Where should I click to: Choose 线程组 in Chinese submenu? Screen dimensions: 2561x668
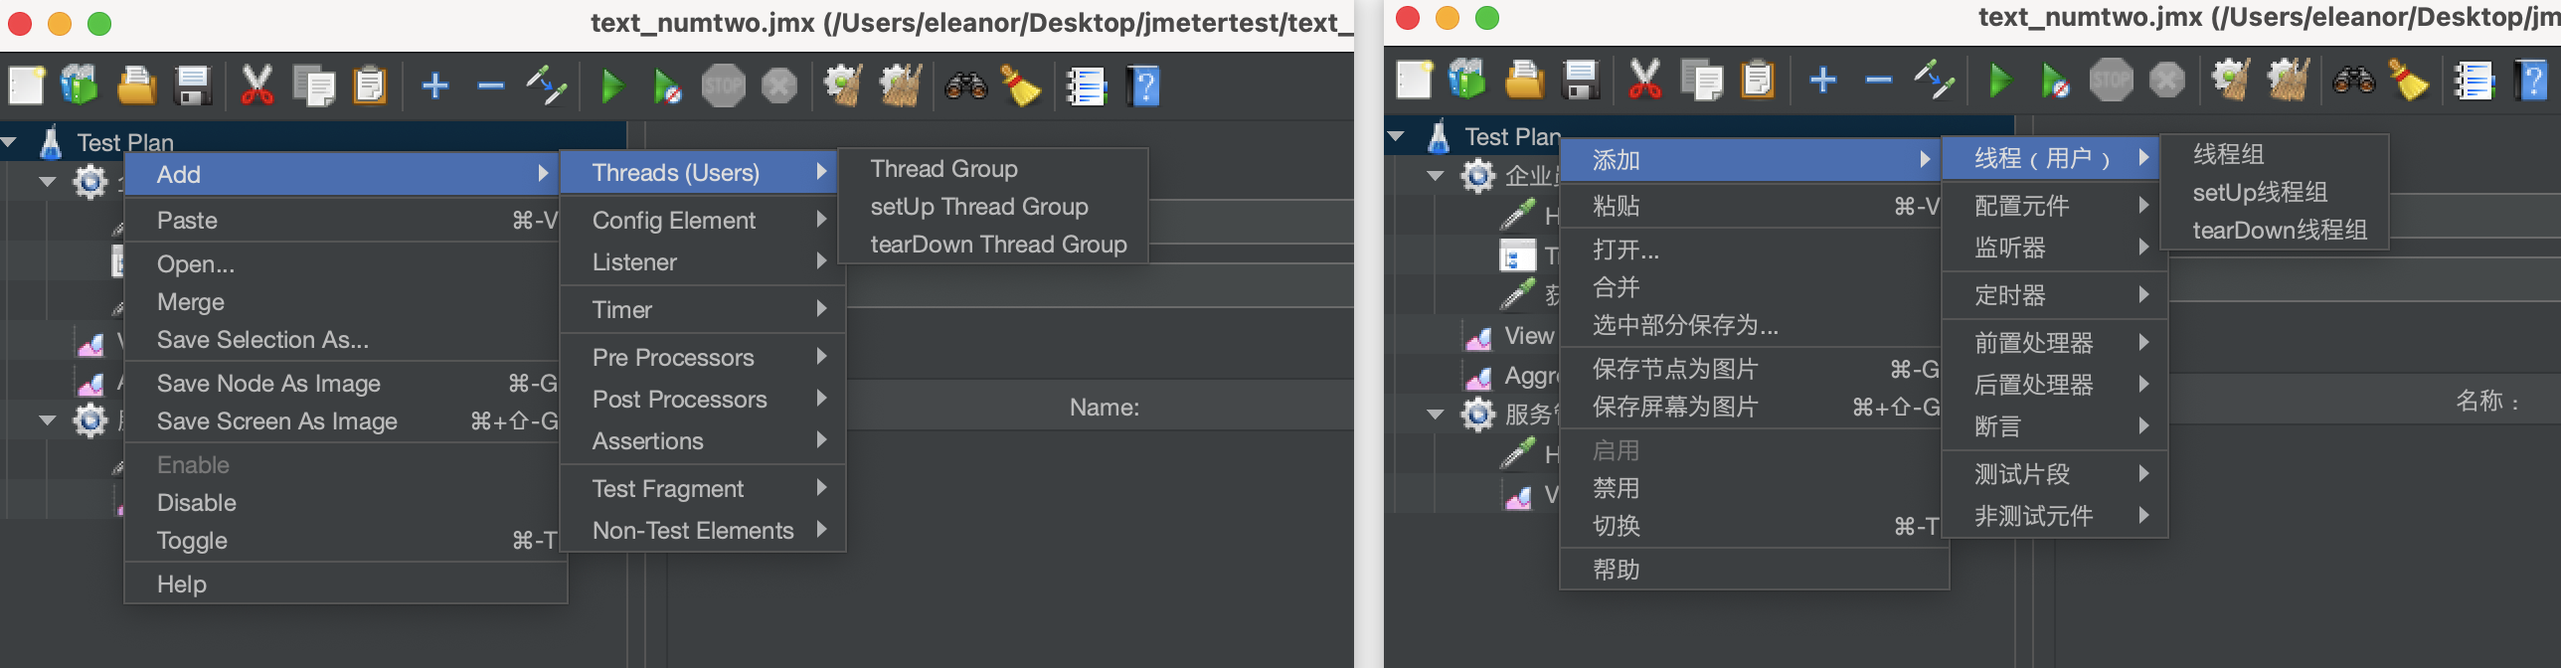coord(2275,155)
